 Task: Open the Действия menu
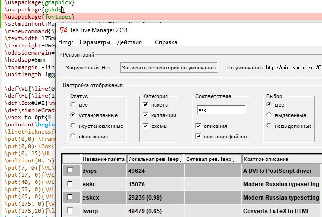pos(129,42)
